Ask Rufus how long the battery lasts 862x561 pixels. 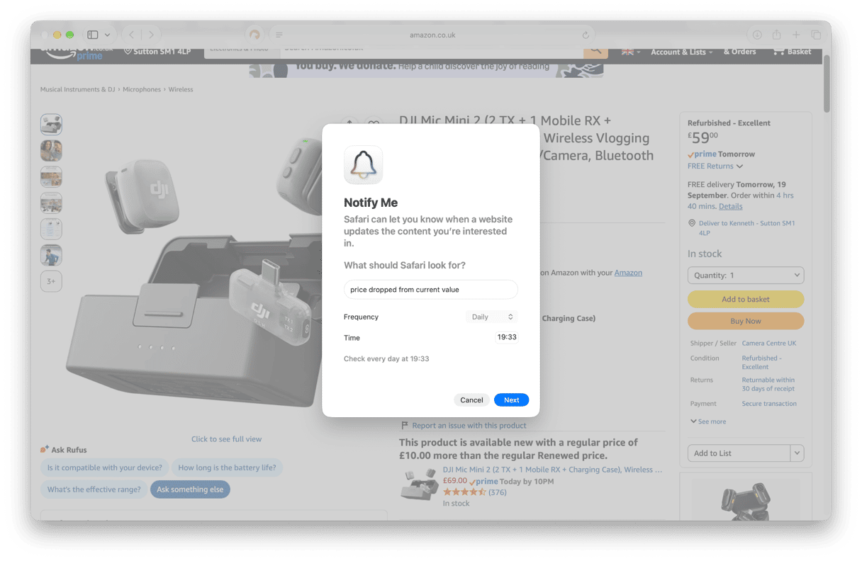227,467
